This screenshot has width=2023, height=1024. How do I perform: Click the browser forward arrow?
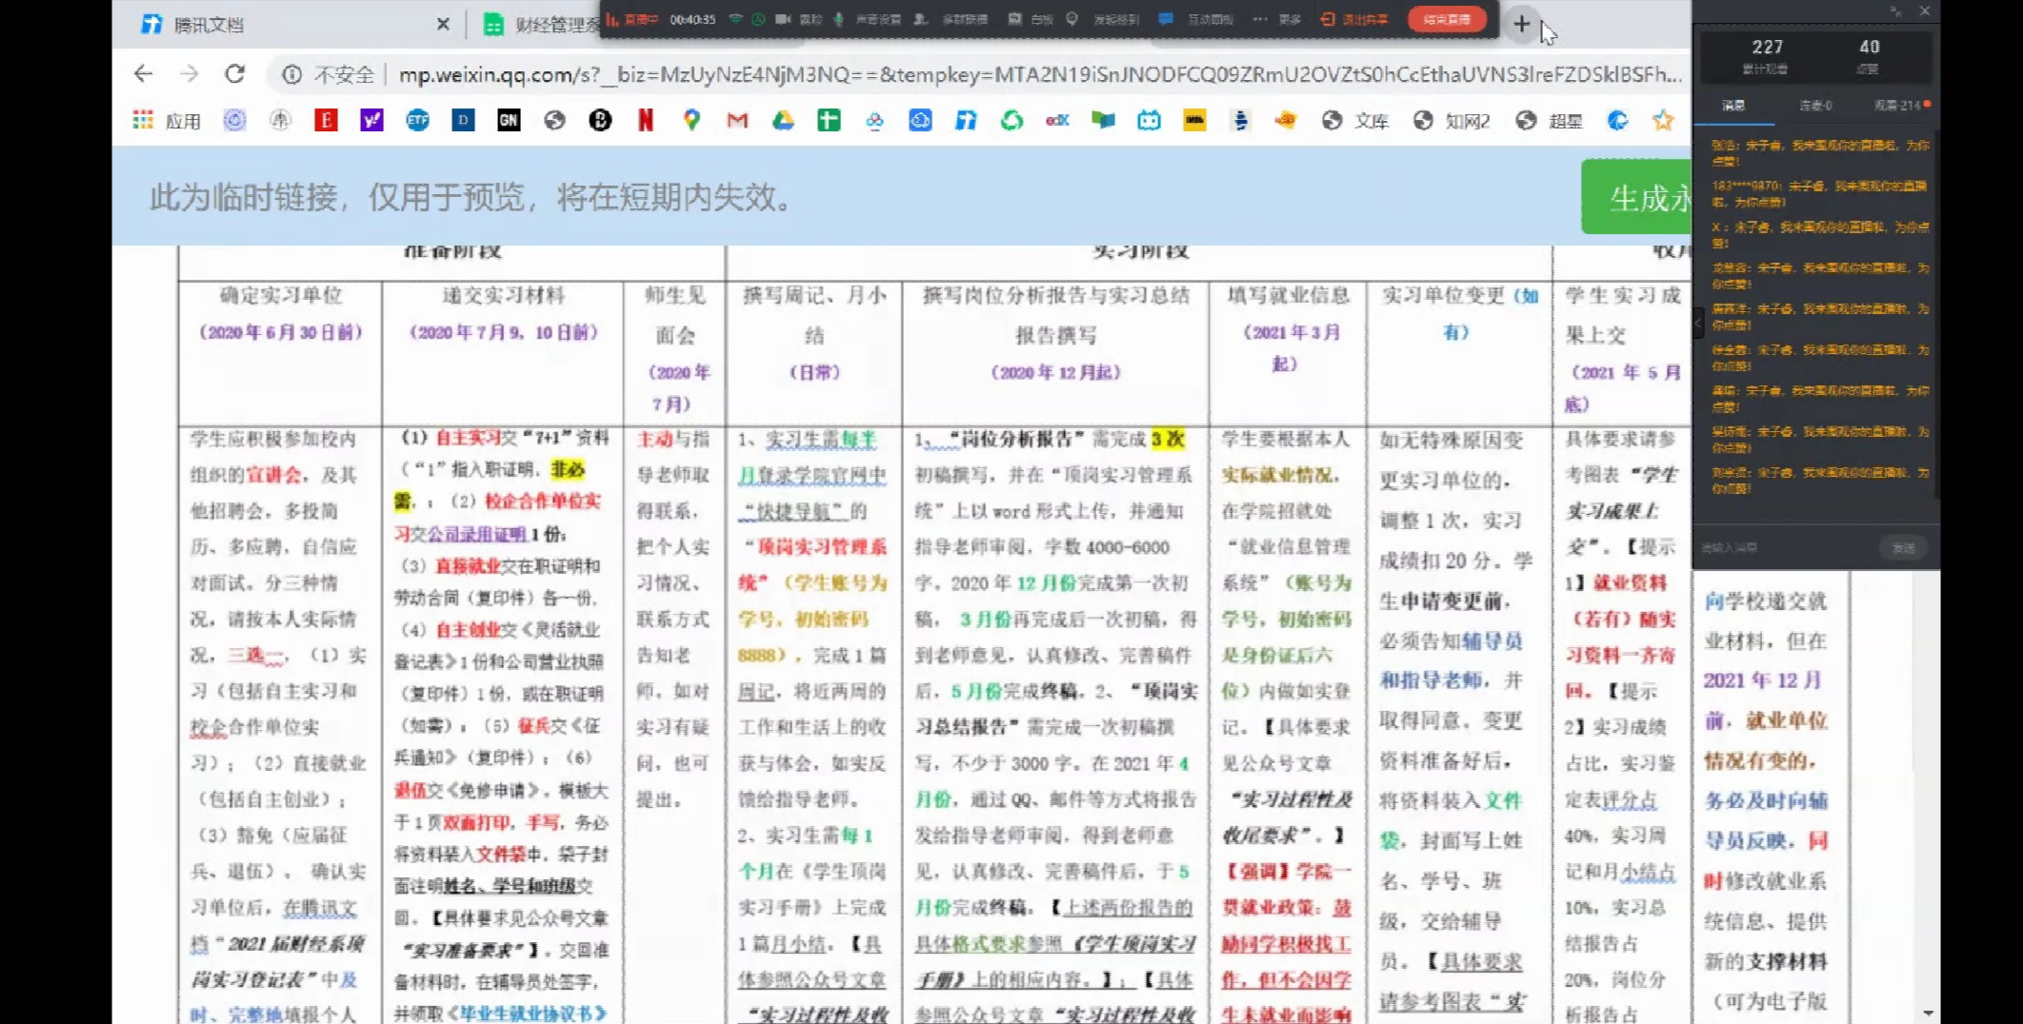pos(189,73)
